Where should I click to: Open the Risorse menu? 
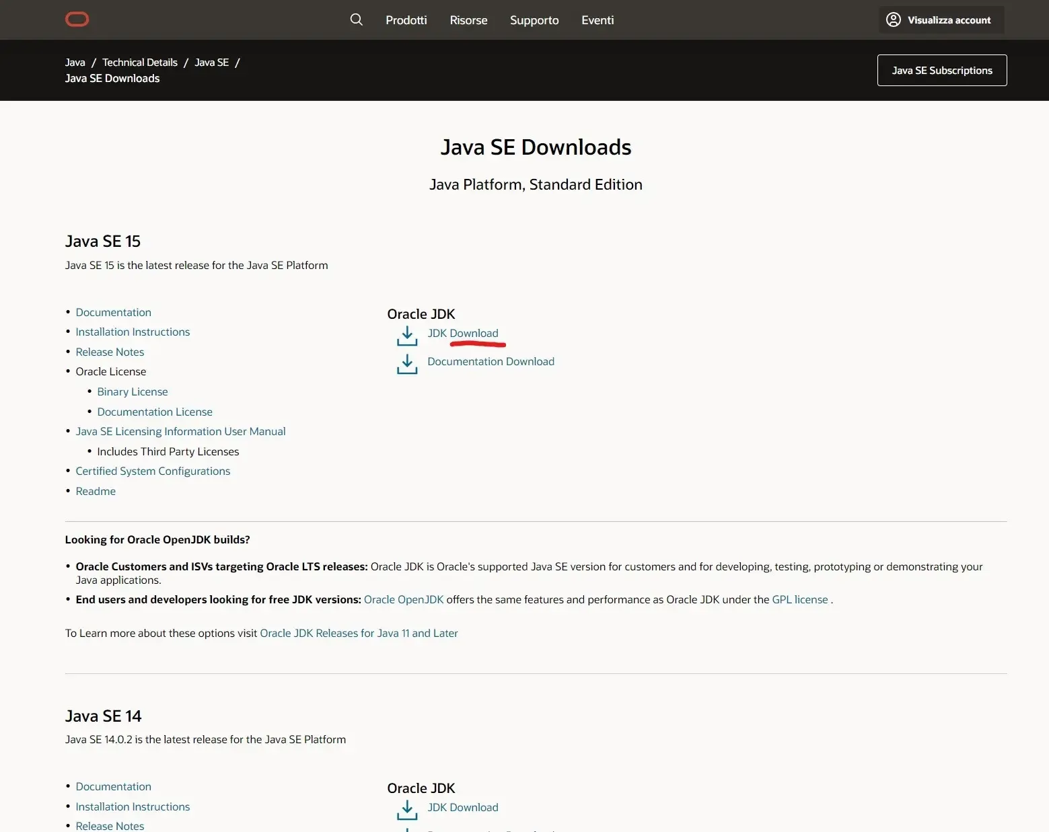468,20
